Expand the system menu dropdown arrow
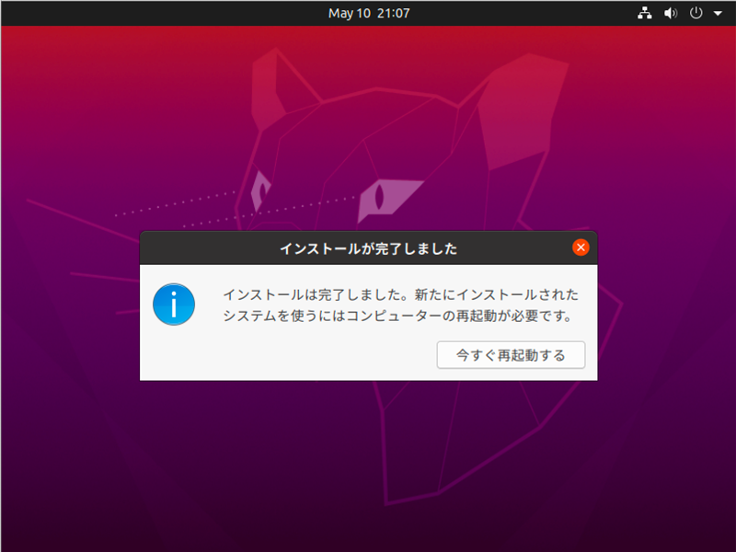The image size is (736, 552). (x=718, y=14)
